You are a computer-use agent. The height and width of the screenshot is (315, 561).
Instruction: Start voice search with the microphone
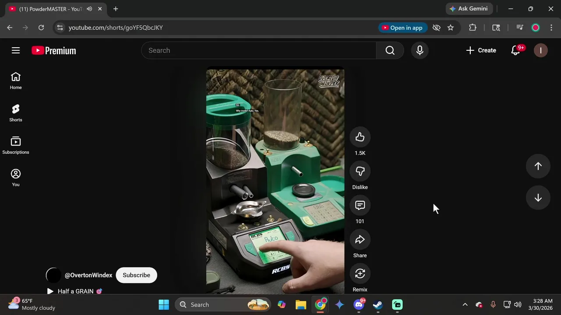pos(420,50)
